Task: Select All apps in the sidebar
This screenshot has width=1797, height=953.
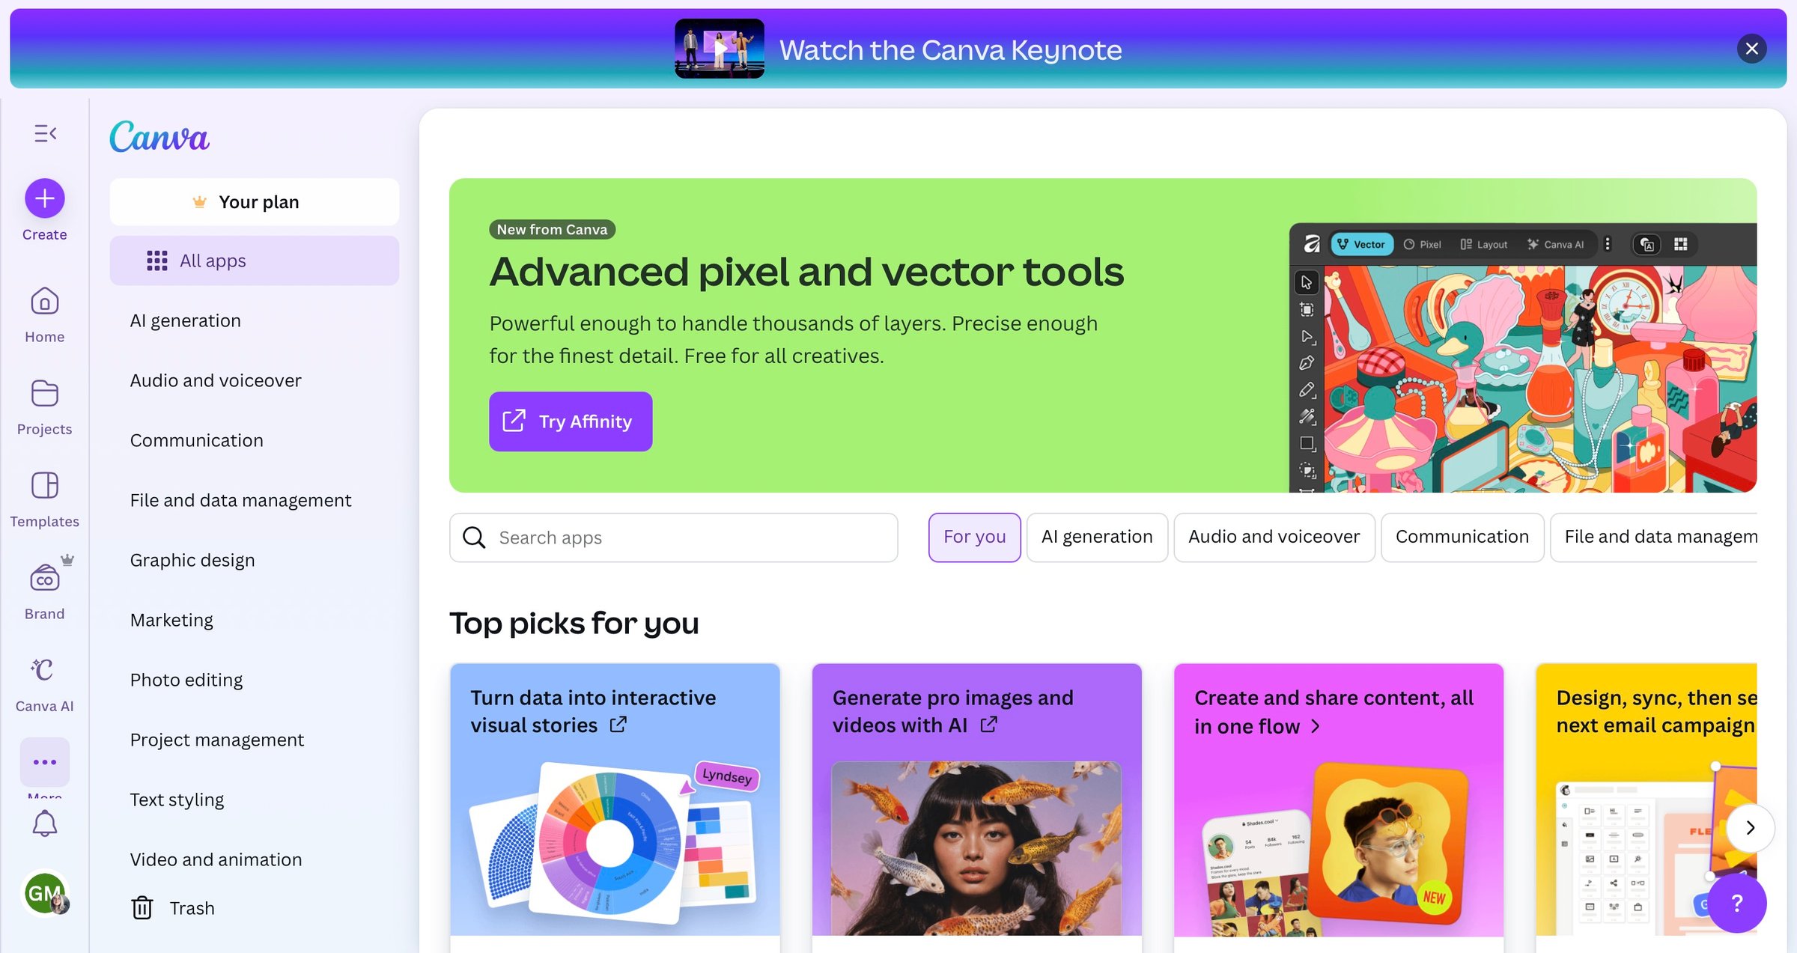Action: 254,261
